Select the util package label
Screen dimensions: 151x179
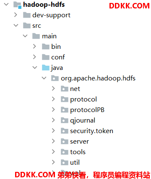[75, 163]
